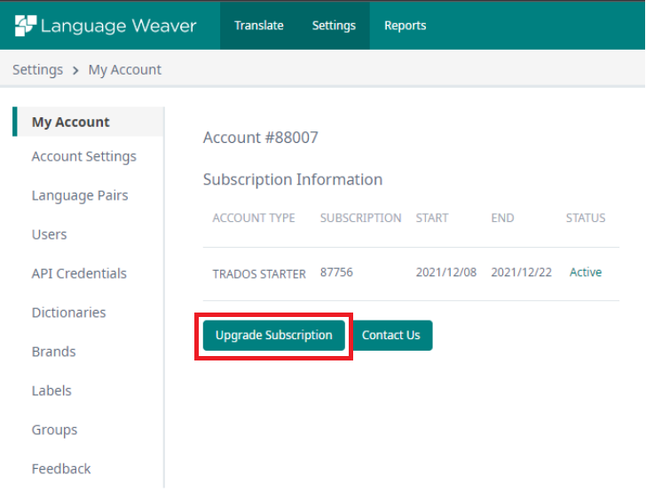Click the Contact Us button
The width and height of the screenshot is (646, 491).
point(390,335)
